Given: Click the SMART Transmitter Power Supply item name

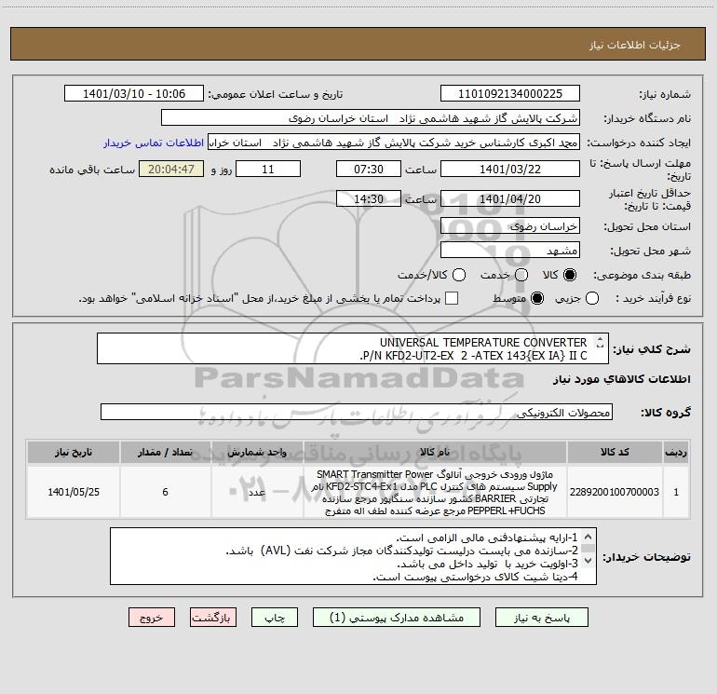Looking at the screenshot, I should (435, 492).
